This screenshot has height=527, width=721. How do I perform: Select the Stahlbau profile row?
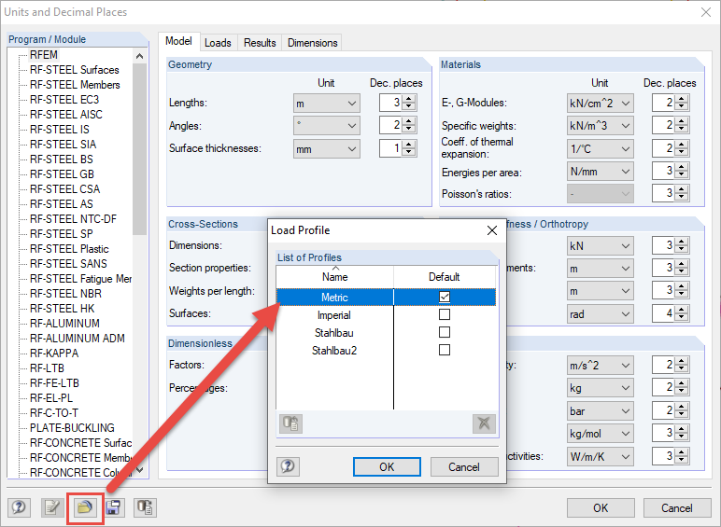pos(387,332)
